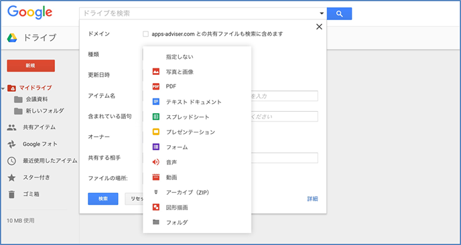Click the gray フォルダ type icon
The width and height of the screenshot is (461, 245).
click(x=156, y=222)
